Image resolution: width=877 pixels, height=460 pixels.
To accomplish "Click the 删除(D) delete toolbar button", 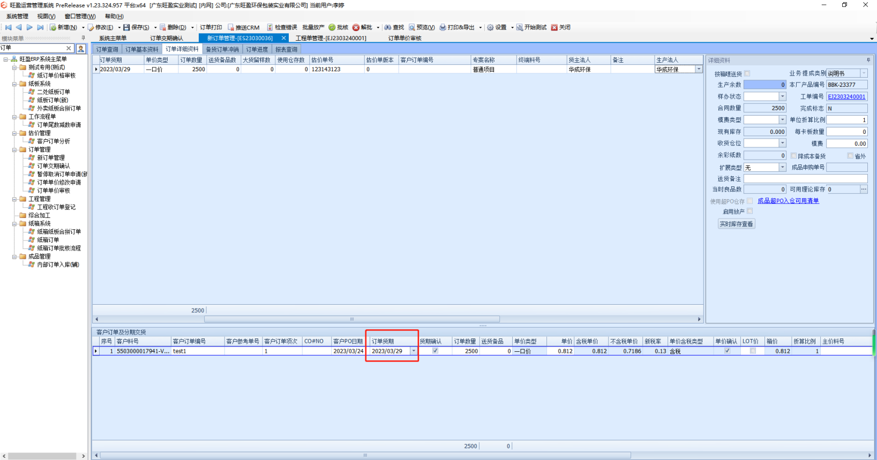I will (173, 27).
